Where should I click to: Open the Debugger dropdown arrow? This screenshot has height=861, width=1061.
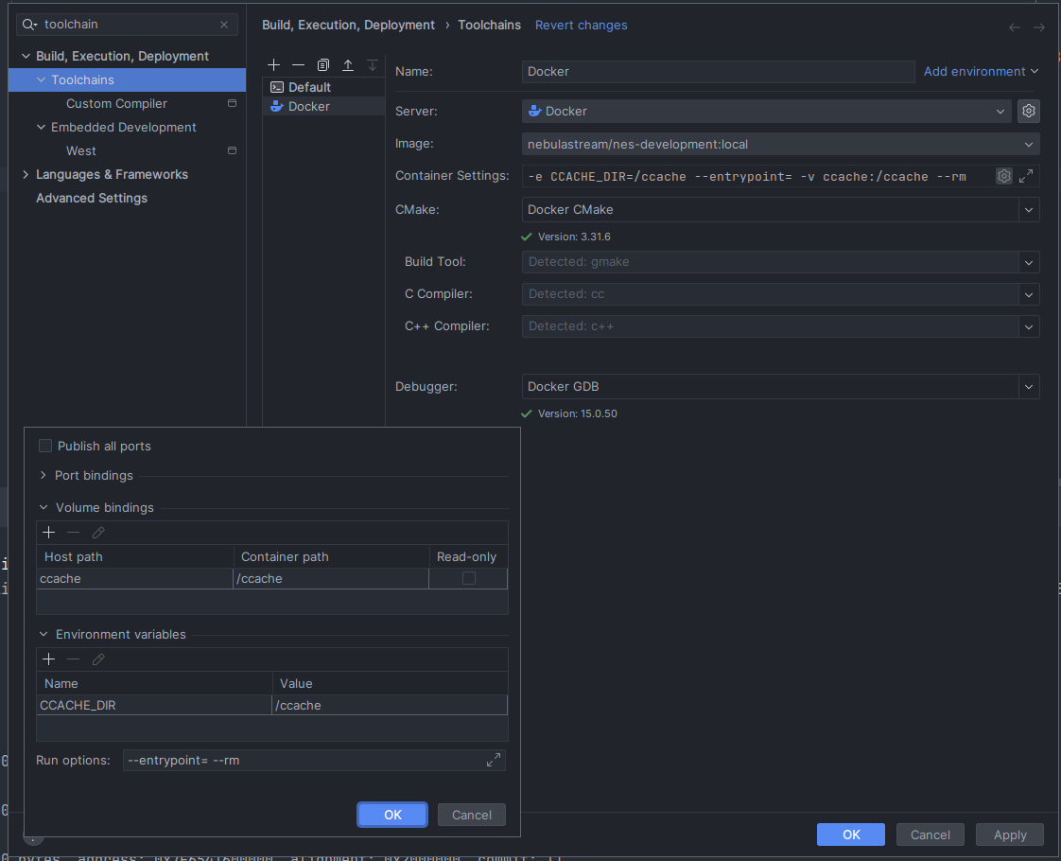(x=1029, y=386)
